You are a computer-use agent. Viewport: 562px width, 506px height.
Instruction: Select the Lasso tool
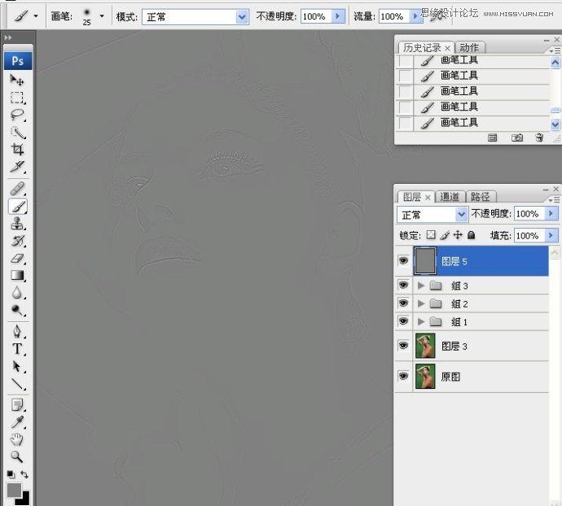(x=17, y=115)
